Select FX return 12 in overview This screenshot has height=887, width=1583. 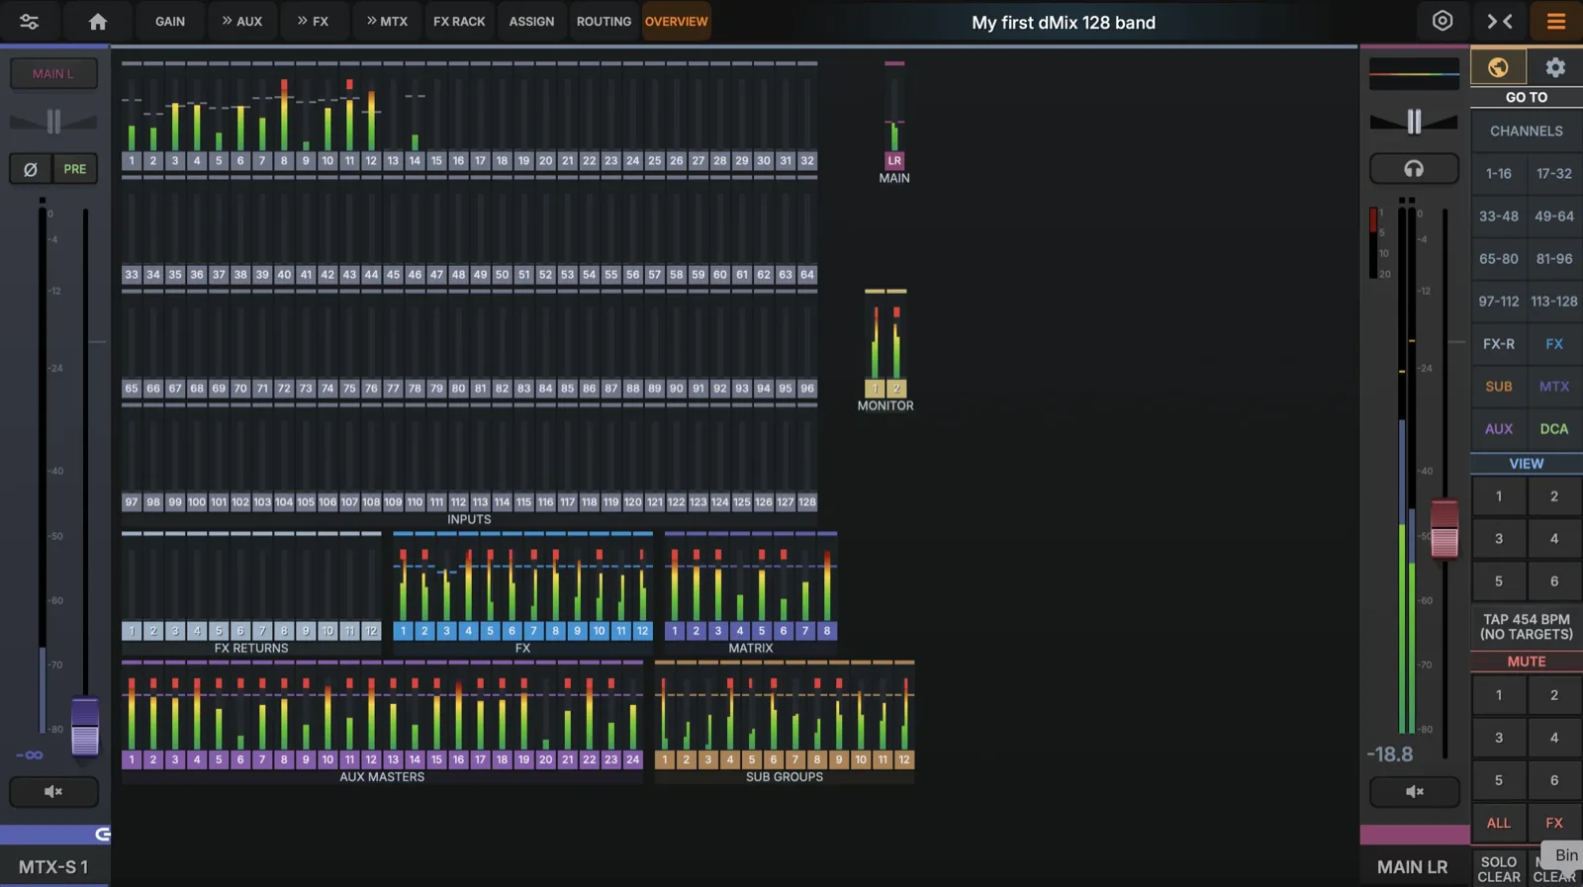[371, 631]
